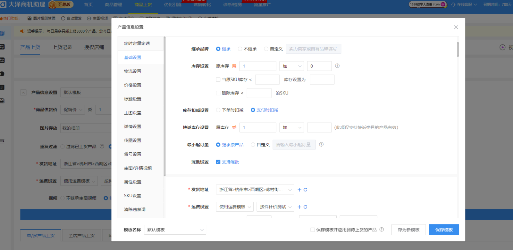Click the plus icon in the dialog's 运费设置 row
513x250 pixels.
[299, 207]
